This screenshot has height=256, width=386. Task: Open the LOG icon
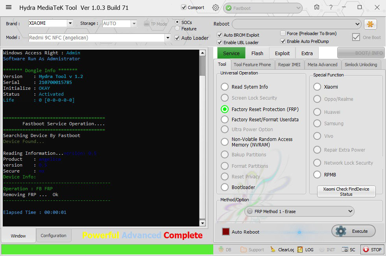click(305, 250)
